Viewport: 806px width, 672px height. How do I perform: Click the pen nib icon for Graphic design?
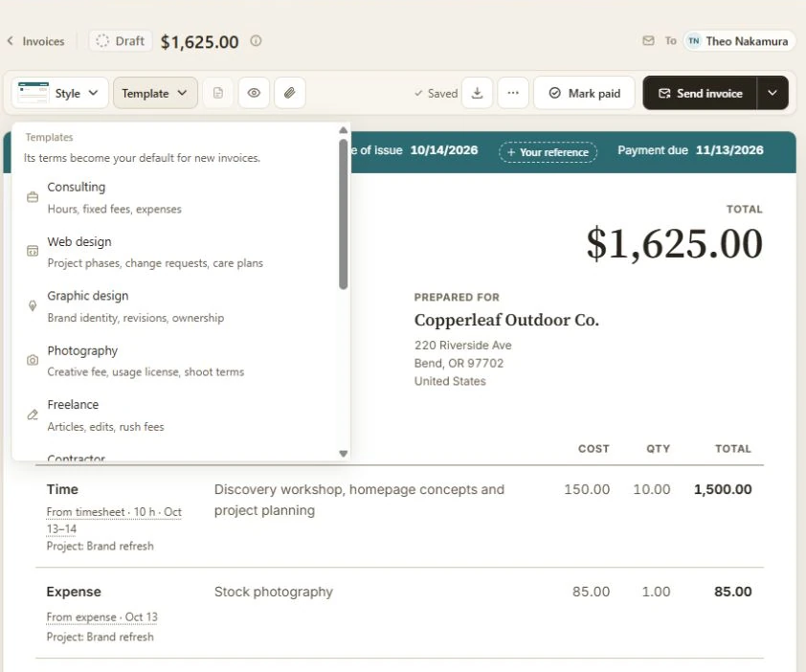tap(33, 306)
